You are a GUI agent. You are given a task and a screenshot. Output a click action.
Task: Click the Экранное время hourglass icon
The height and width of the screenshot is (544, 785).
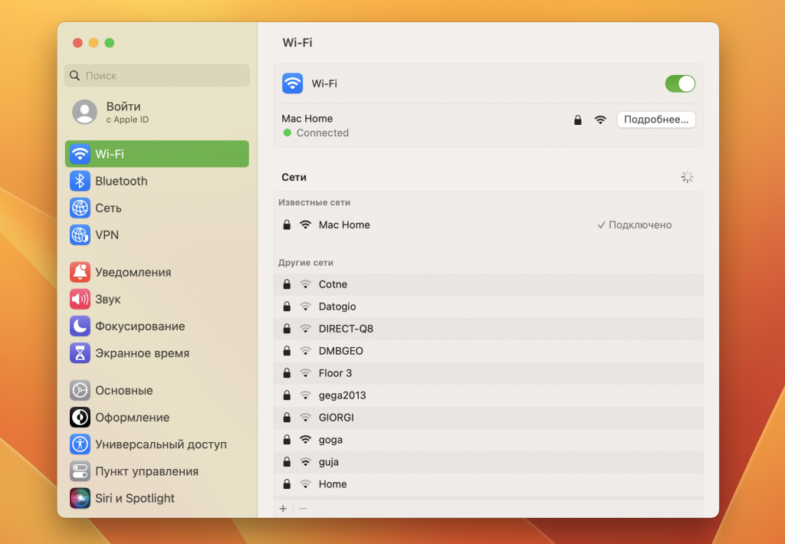click(80, 353)
